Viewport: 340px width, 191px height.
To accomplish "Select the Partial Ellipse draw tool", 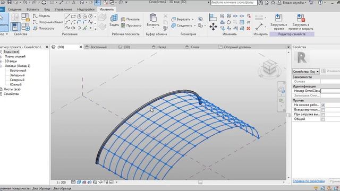I will click(79, 28).
